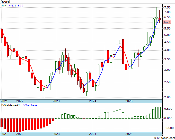Click 2023 on the MACD timeline

coord(56,134)
